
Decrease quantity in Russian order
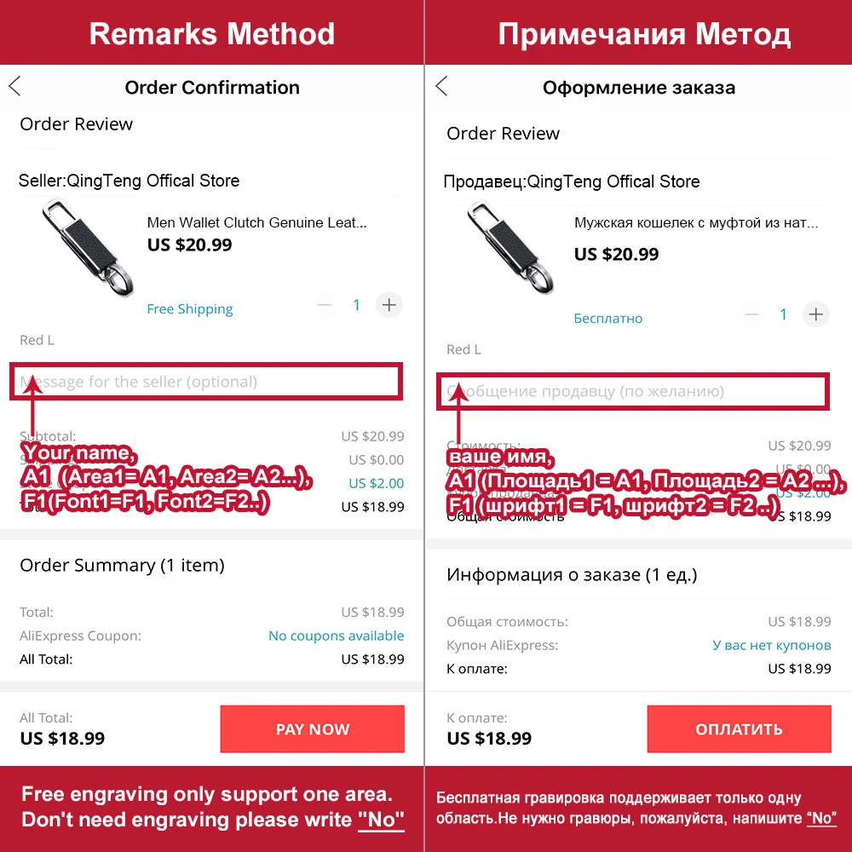751,314
